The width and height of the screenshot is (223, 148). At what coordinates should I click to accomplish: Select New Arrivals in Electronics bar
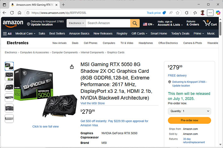click(60, 43)
